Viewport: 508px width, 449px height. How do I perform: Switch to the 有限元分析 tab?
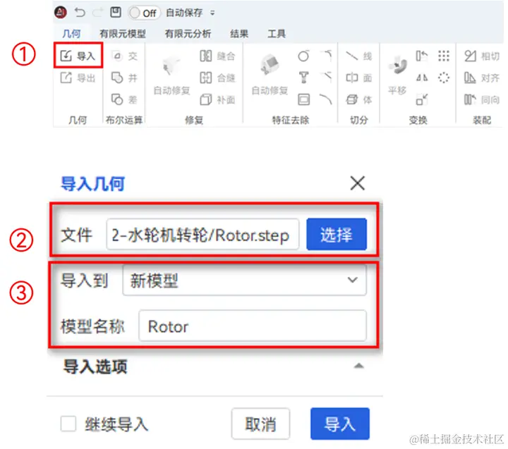188,34
